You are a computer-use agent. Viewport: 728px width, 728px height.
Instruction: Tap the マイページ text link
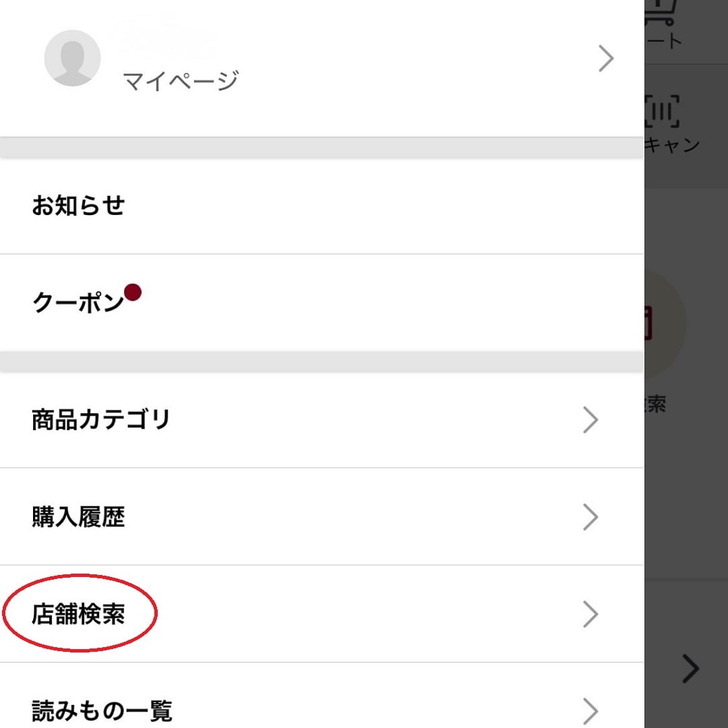tap(181, 81)
